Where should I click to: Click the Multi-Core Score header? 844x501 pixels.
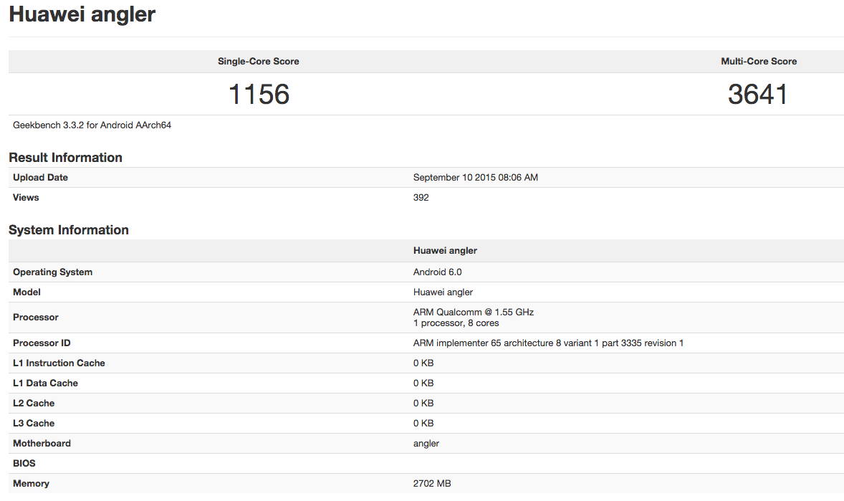tap(759, 62)
